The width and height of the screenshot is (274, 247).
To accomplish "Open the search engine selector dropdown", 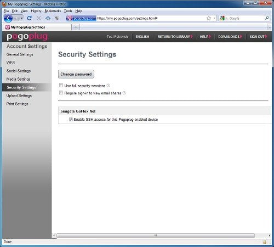I will (224, 18).
